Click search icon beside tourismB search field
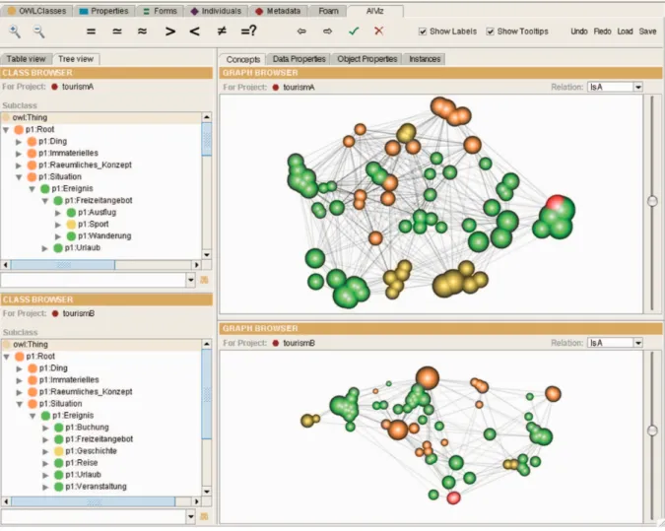The width and height of the screenshot is (665, 531). (x=204, y=516)
